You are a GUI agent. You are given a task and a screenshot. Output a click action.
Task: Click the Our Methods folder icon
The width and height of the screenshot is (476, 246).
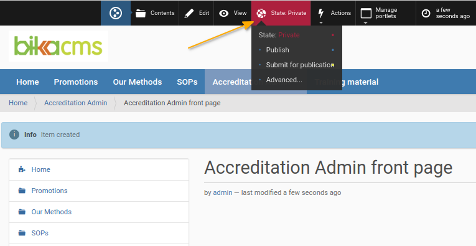22,212
